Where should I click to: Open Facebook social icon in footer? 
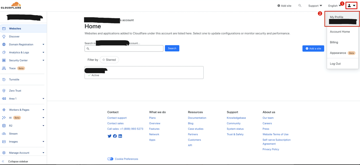(x=115, y=136)
